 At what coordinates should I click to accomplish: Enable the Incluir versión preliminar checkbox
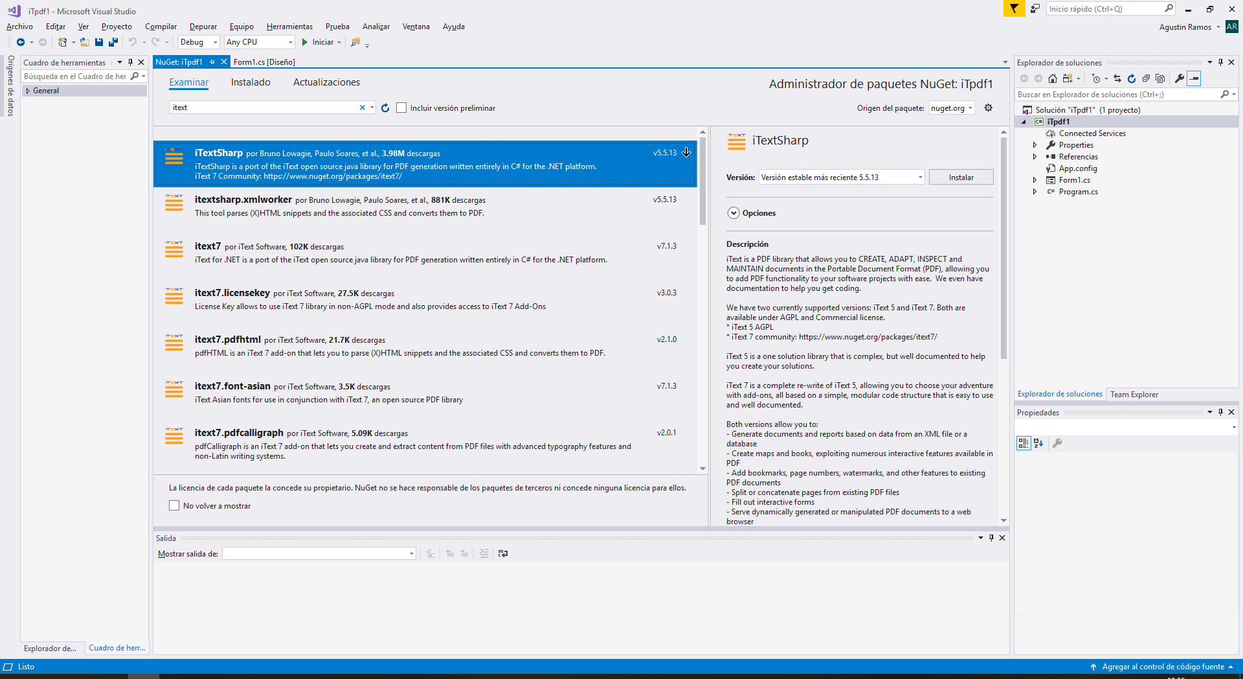coord(401,108)
